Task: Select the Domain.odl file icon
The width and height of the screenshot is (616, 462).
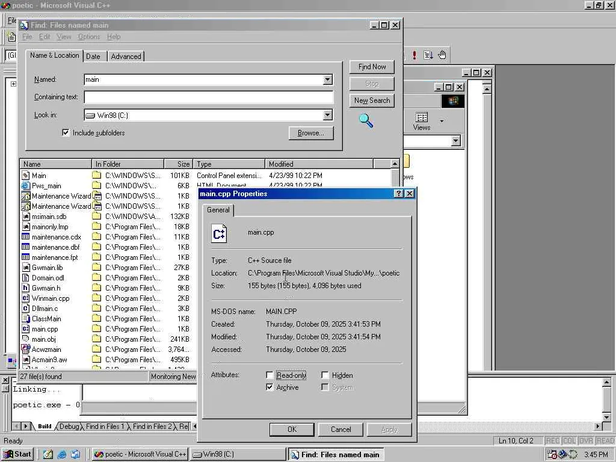Action: [x=25, y=277]
